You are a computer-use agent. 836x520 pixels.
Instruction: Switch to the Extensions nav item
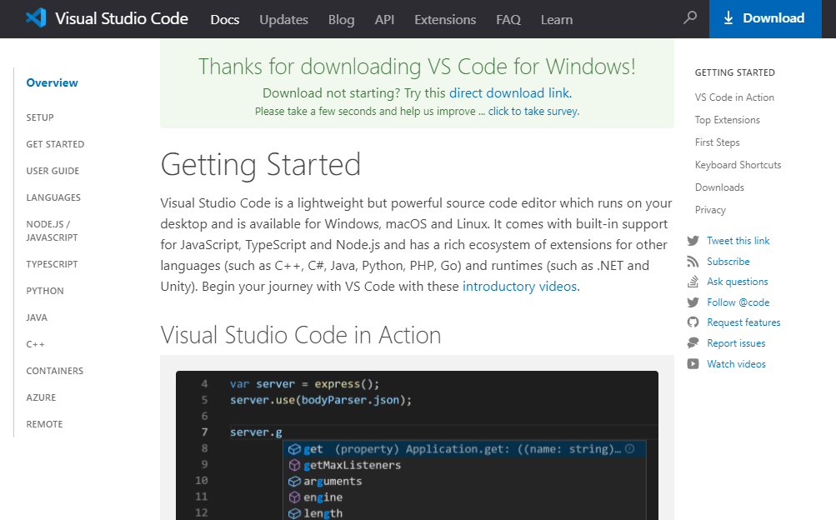[444, 19]
